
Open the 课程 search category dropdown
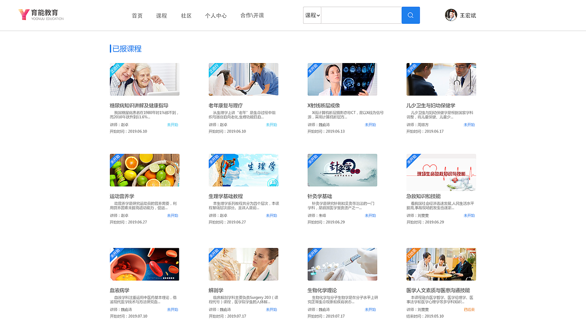(x=311, y=15)
